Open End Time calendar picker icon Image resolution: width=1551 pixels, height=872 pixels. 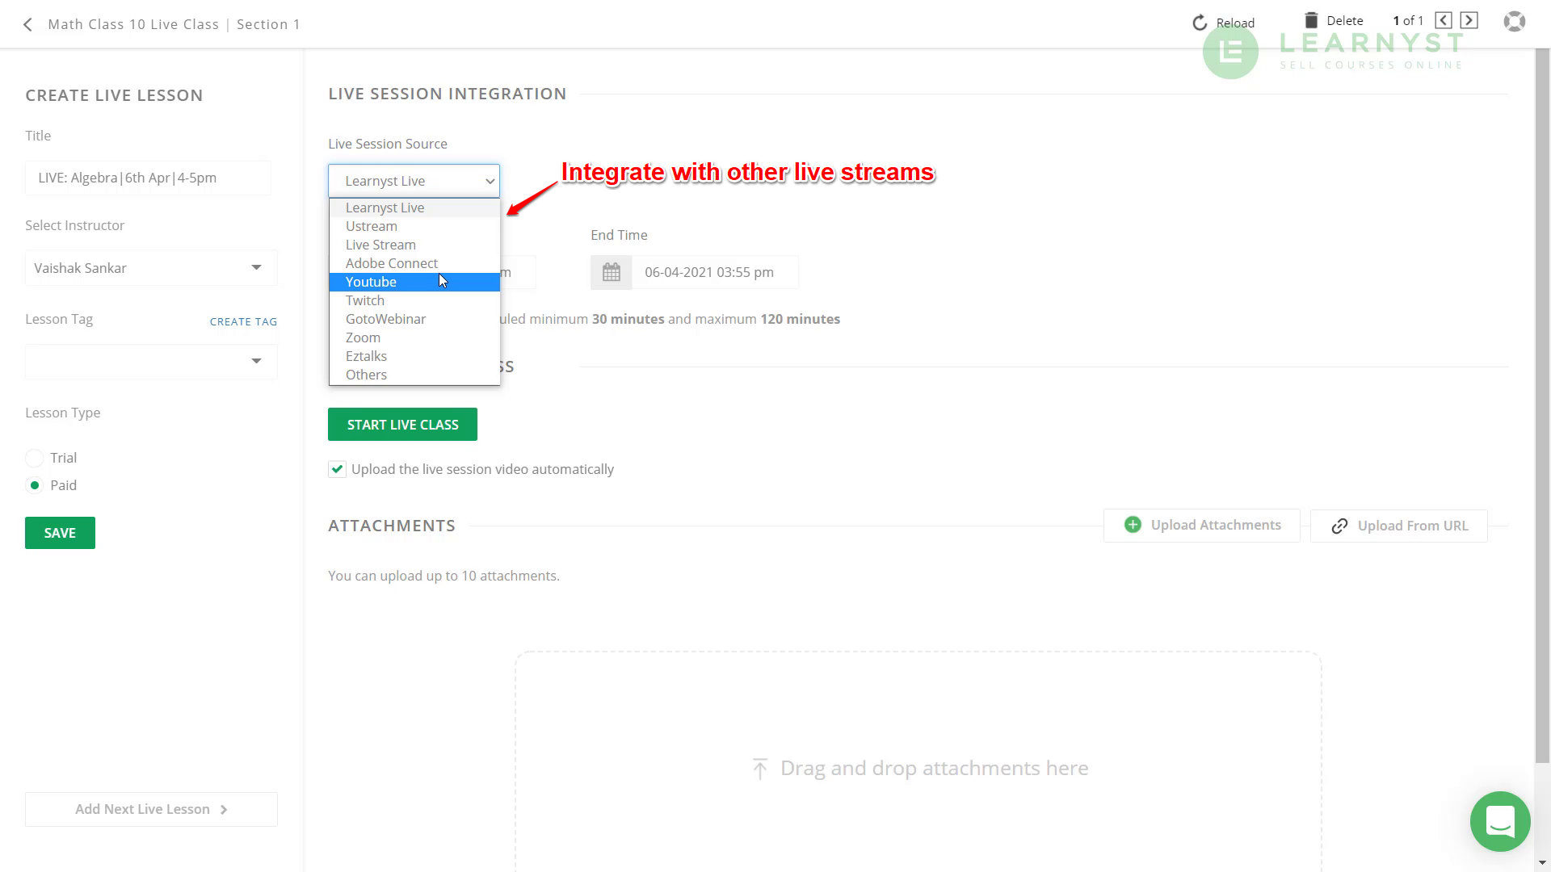[x=612, y=272]
